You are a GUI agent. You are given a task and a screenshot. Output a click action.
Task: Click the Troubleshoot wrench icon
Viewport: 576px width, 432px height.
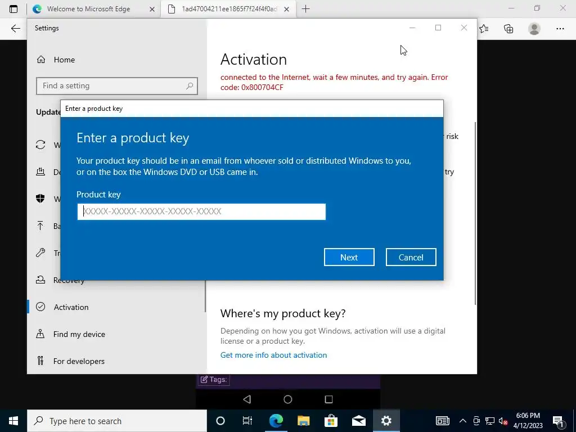pyautogui.click(x=40, y=253)
